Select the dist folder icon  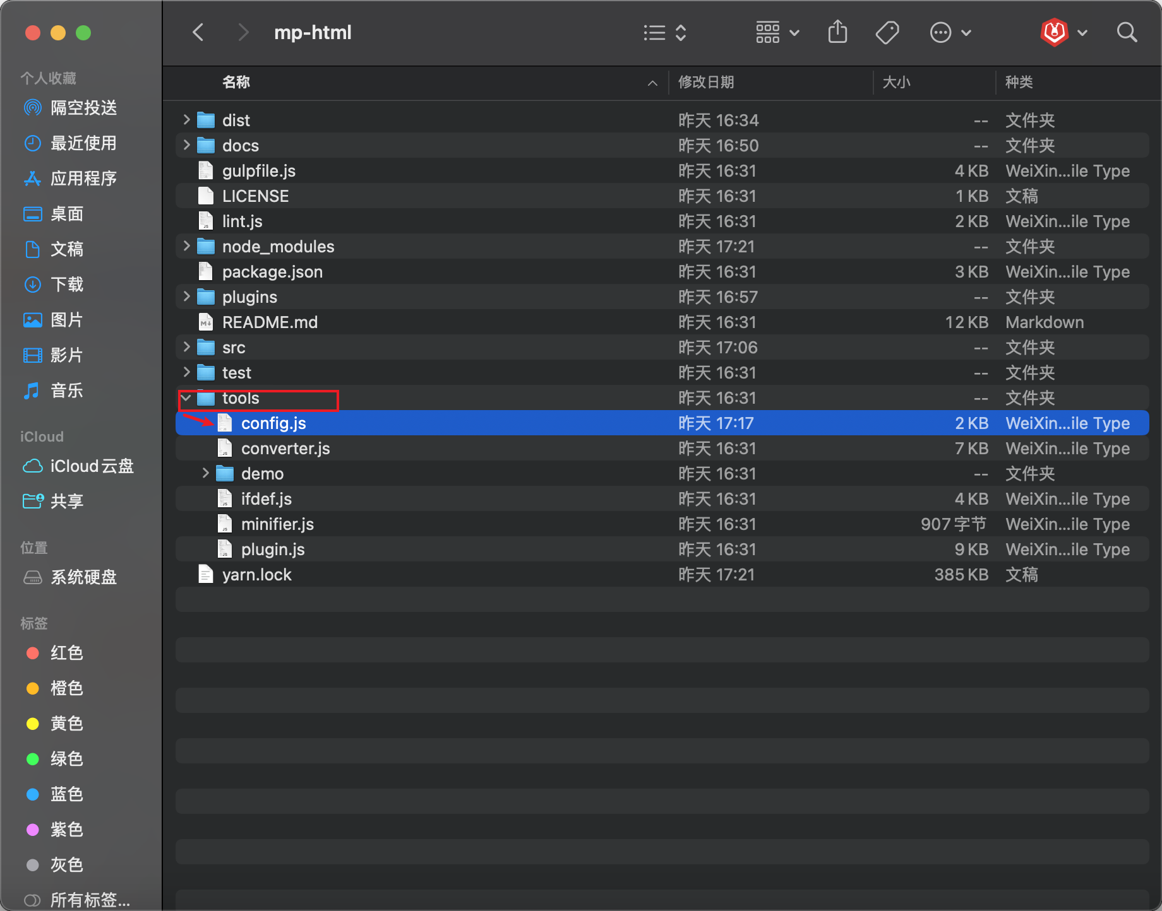[206, 120]
